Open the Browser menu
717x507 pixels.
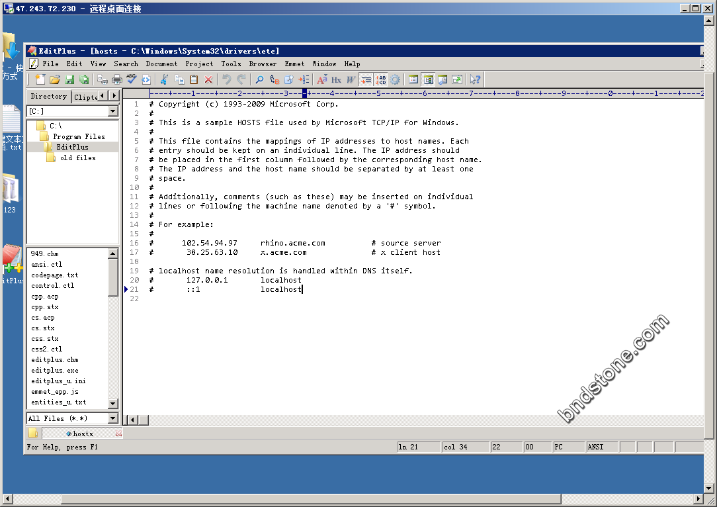tap(263, 64)
